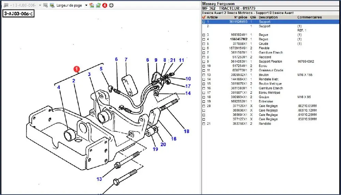Click callout 7 on the diagram
The height and width of the screenshot is (195, 341).
click(x=126, y=59)
